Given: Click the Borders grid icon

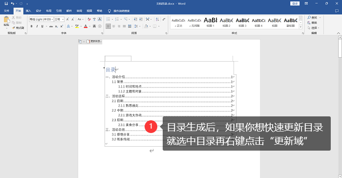Looking at the screenshot, I should pyautogui.click(x=155, y=26).
